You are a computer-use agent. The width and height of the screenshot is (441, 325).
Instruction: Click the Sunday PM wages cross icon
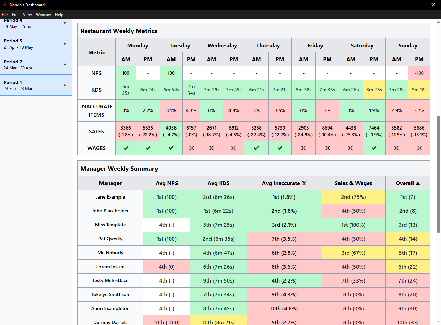419,148
